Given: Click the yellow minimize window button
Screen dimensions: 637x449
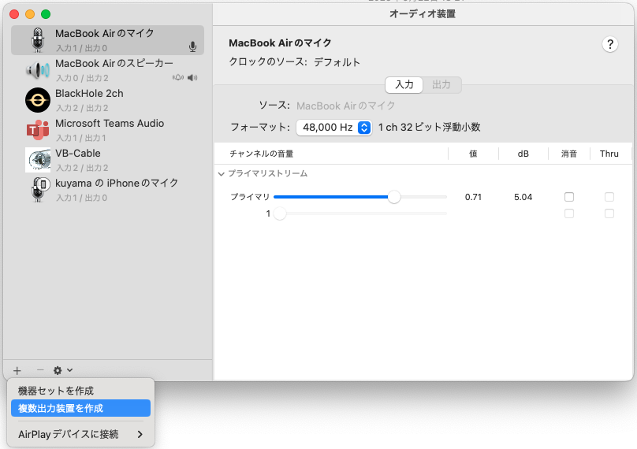Looking at the screenshot, I should click(30, 14).
